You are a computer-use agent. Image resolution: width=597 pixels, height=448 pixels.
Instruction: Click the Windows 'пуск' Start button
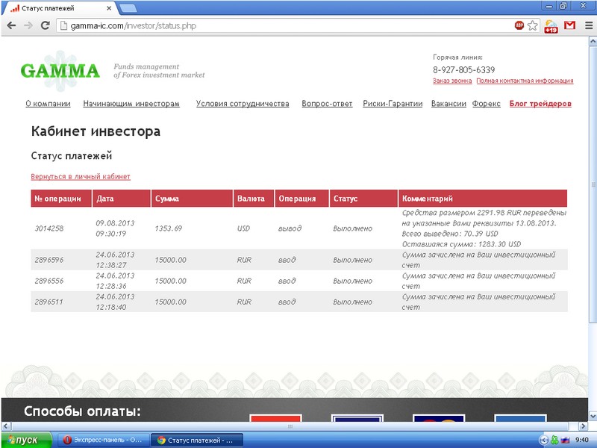[28, 440]
